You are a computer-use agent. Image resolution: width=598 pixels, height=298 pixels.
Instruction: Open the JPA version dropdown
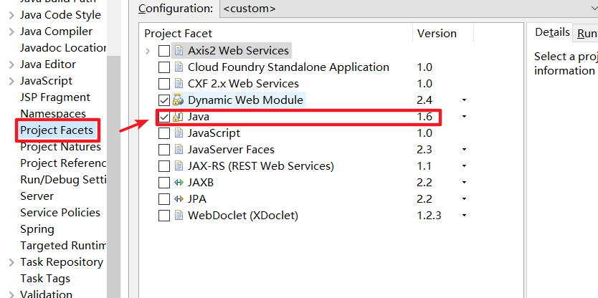pyautogui.click(x=464, y=199)
